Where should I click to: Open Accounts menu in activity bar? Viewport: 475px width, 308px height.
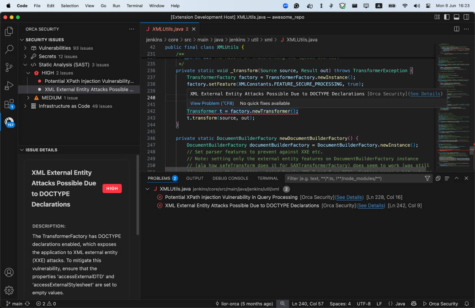point(9,272)
